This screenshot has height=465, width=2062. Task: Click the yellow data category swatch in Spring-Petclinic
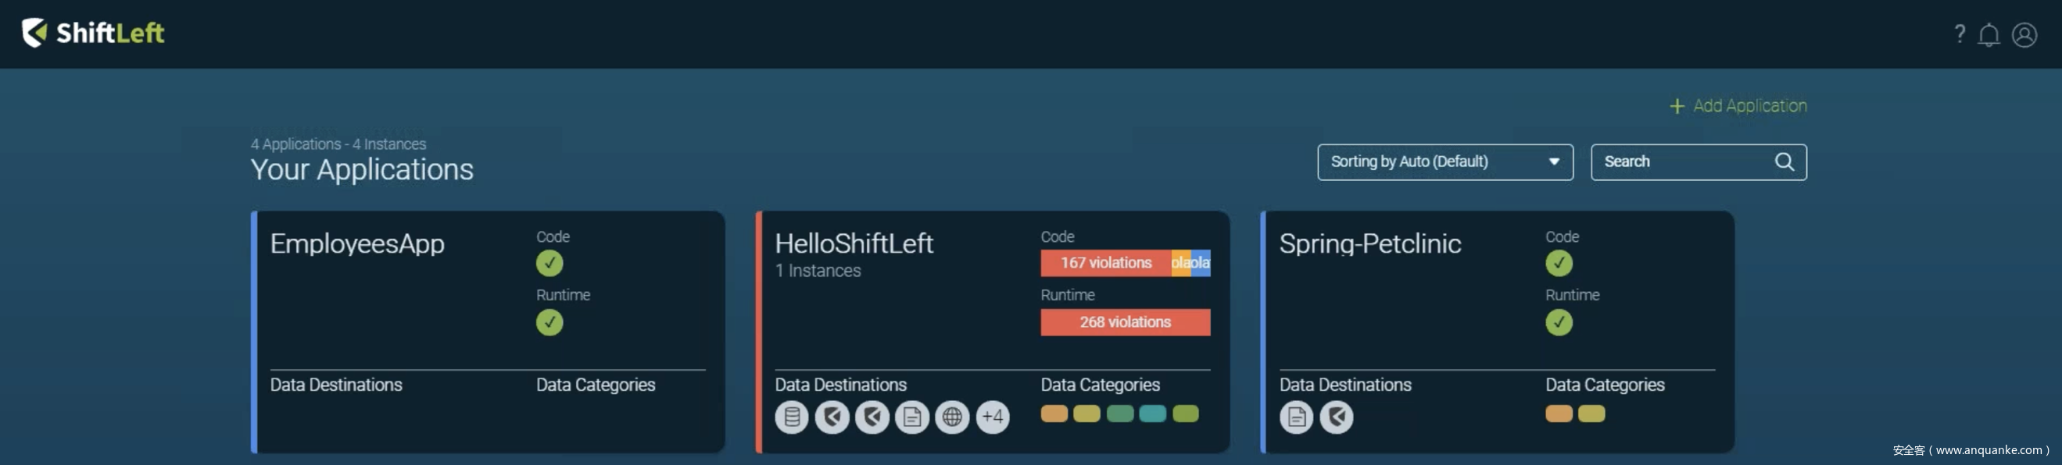1591,413
